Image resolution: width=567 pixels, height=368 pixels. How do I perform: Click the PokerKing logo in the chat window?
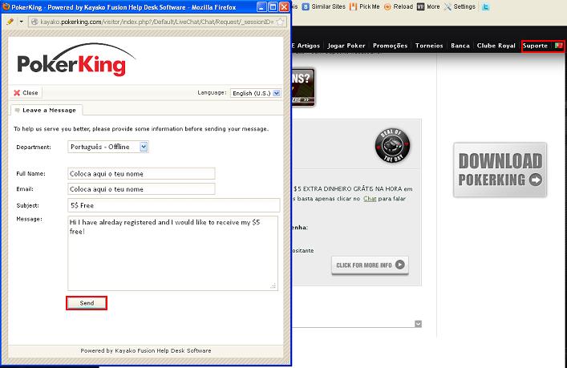[x=76, y=60]
